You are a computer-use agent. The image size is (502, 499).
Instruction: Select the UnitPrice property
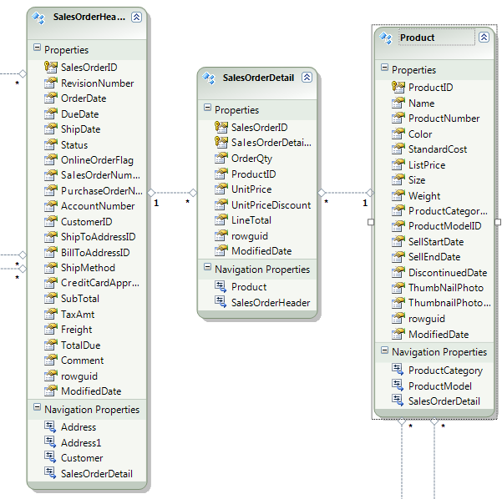(251, 189)
